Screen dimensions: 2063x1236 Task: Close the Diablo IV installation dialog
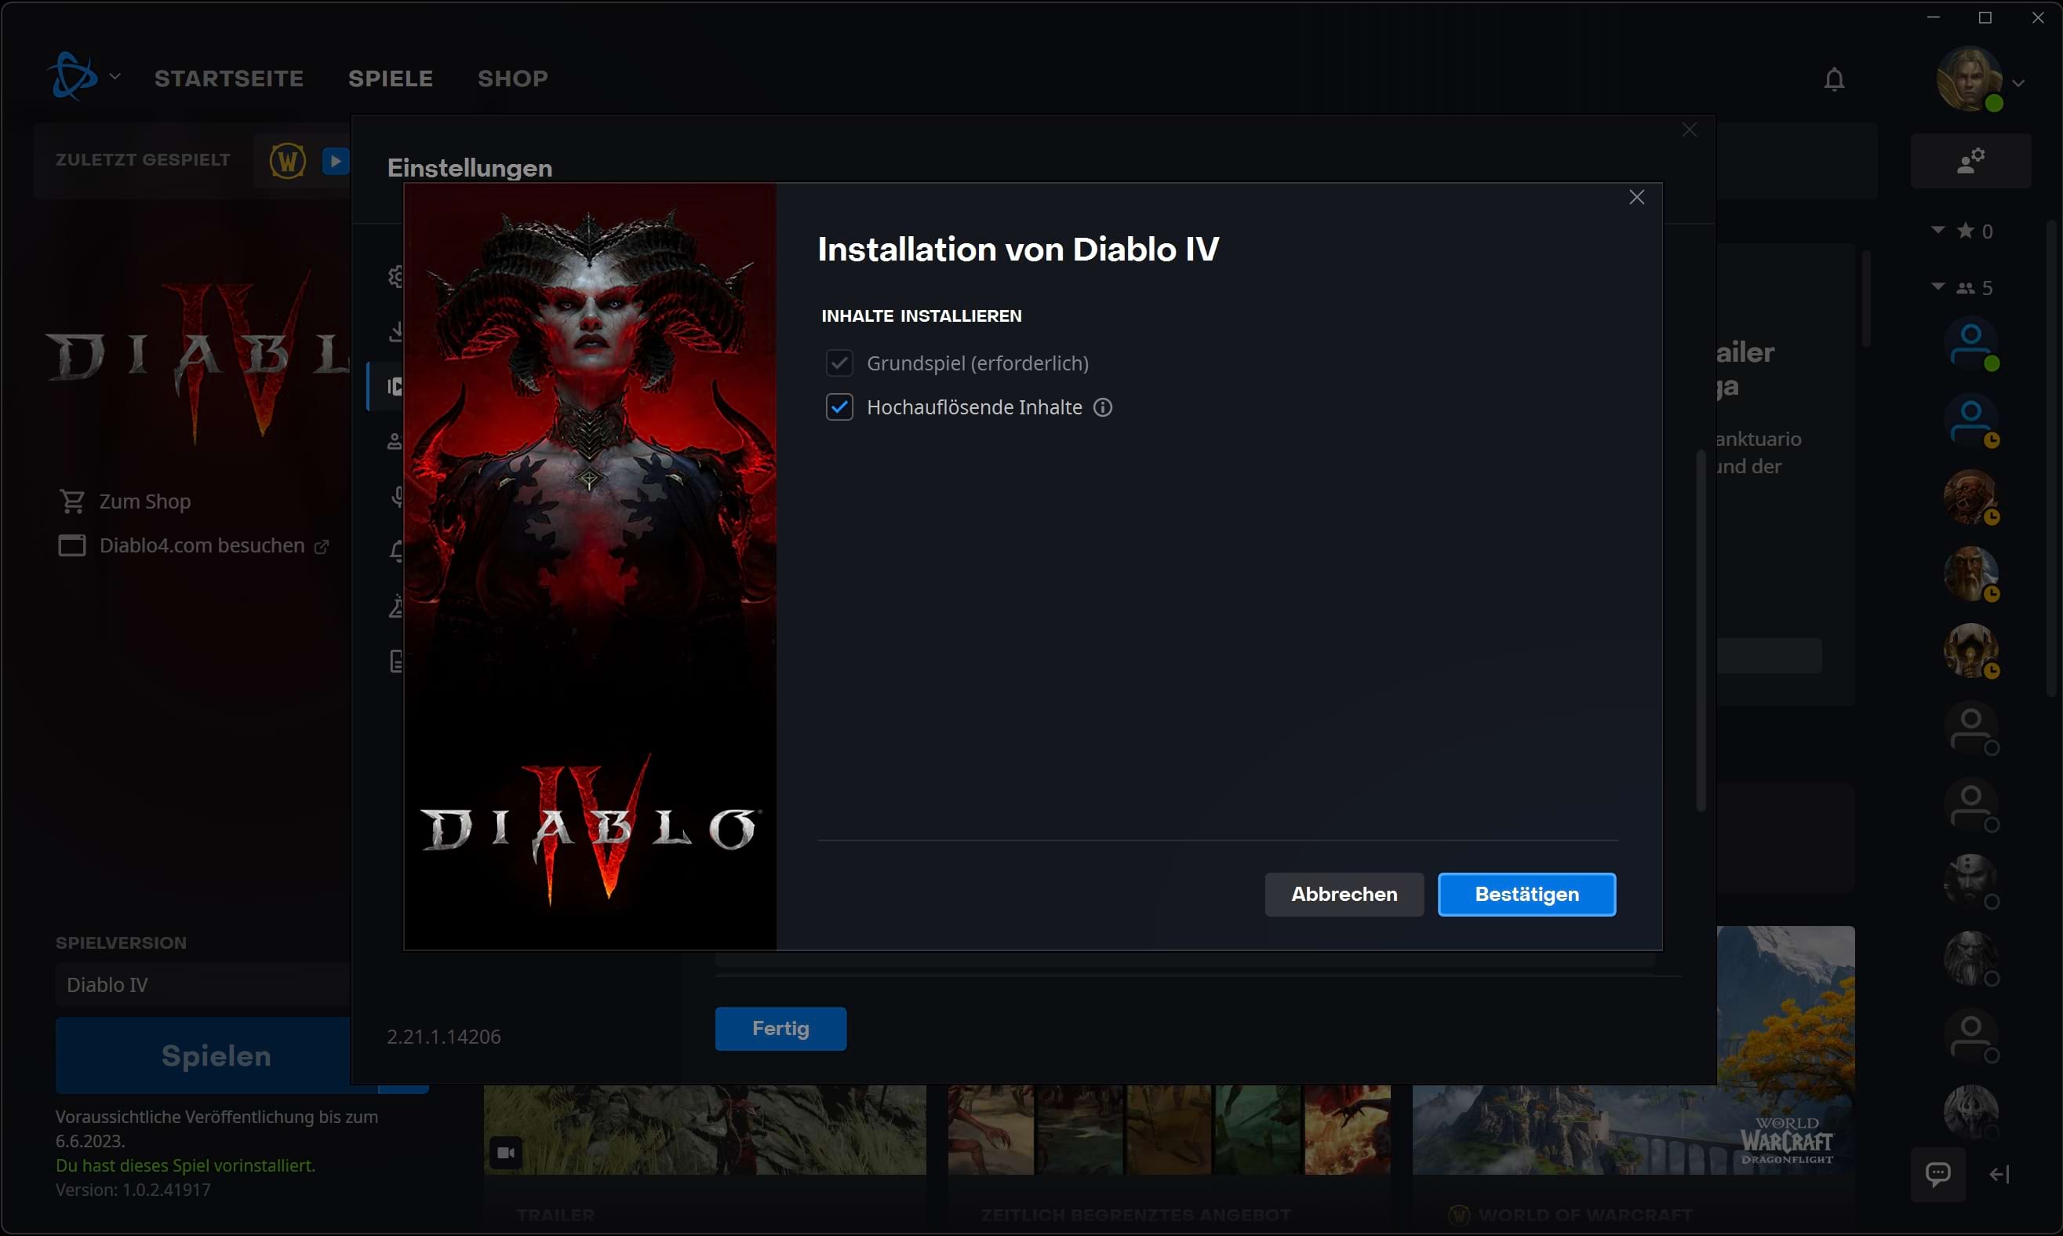pyautogui.click(x=1637, y=198)
